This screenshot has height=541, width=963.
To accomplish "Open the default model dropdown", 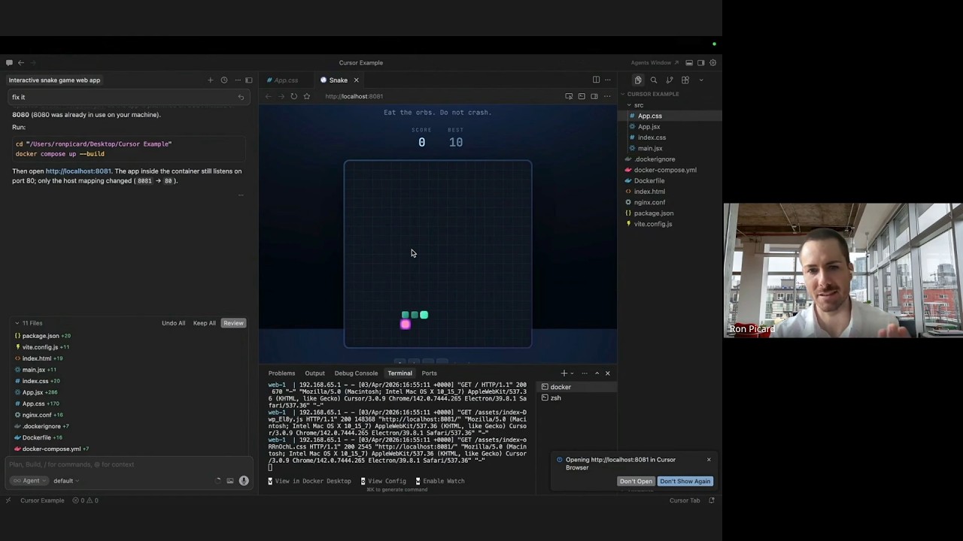I will 66,481.
